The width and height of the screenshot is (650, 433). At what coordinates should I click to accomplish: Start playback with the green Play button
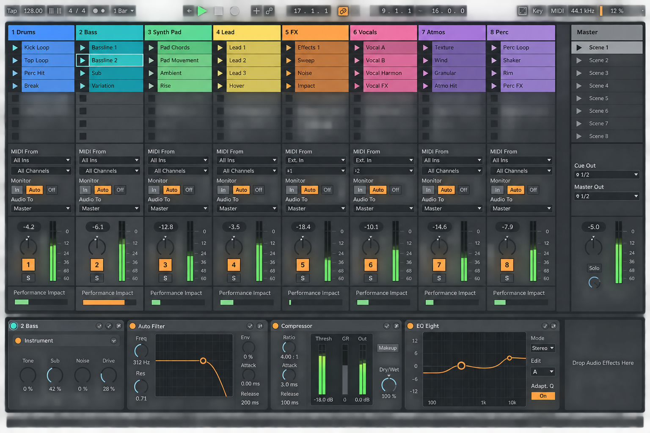(202, 11)
